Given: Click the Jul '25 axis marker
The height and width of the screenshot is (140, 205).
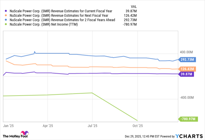Looking at the screenshot, I should 92,125.
